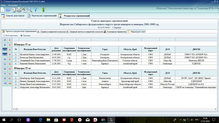Viewport: 219px width, 123px height.
Task: Click the green up-down arrows icon
Action: click(x=43, y=10)
